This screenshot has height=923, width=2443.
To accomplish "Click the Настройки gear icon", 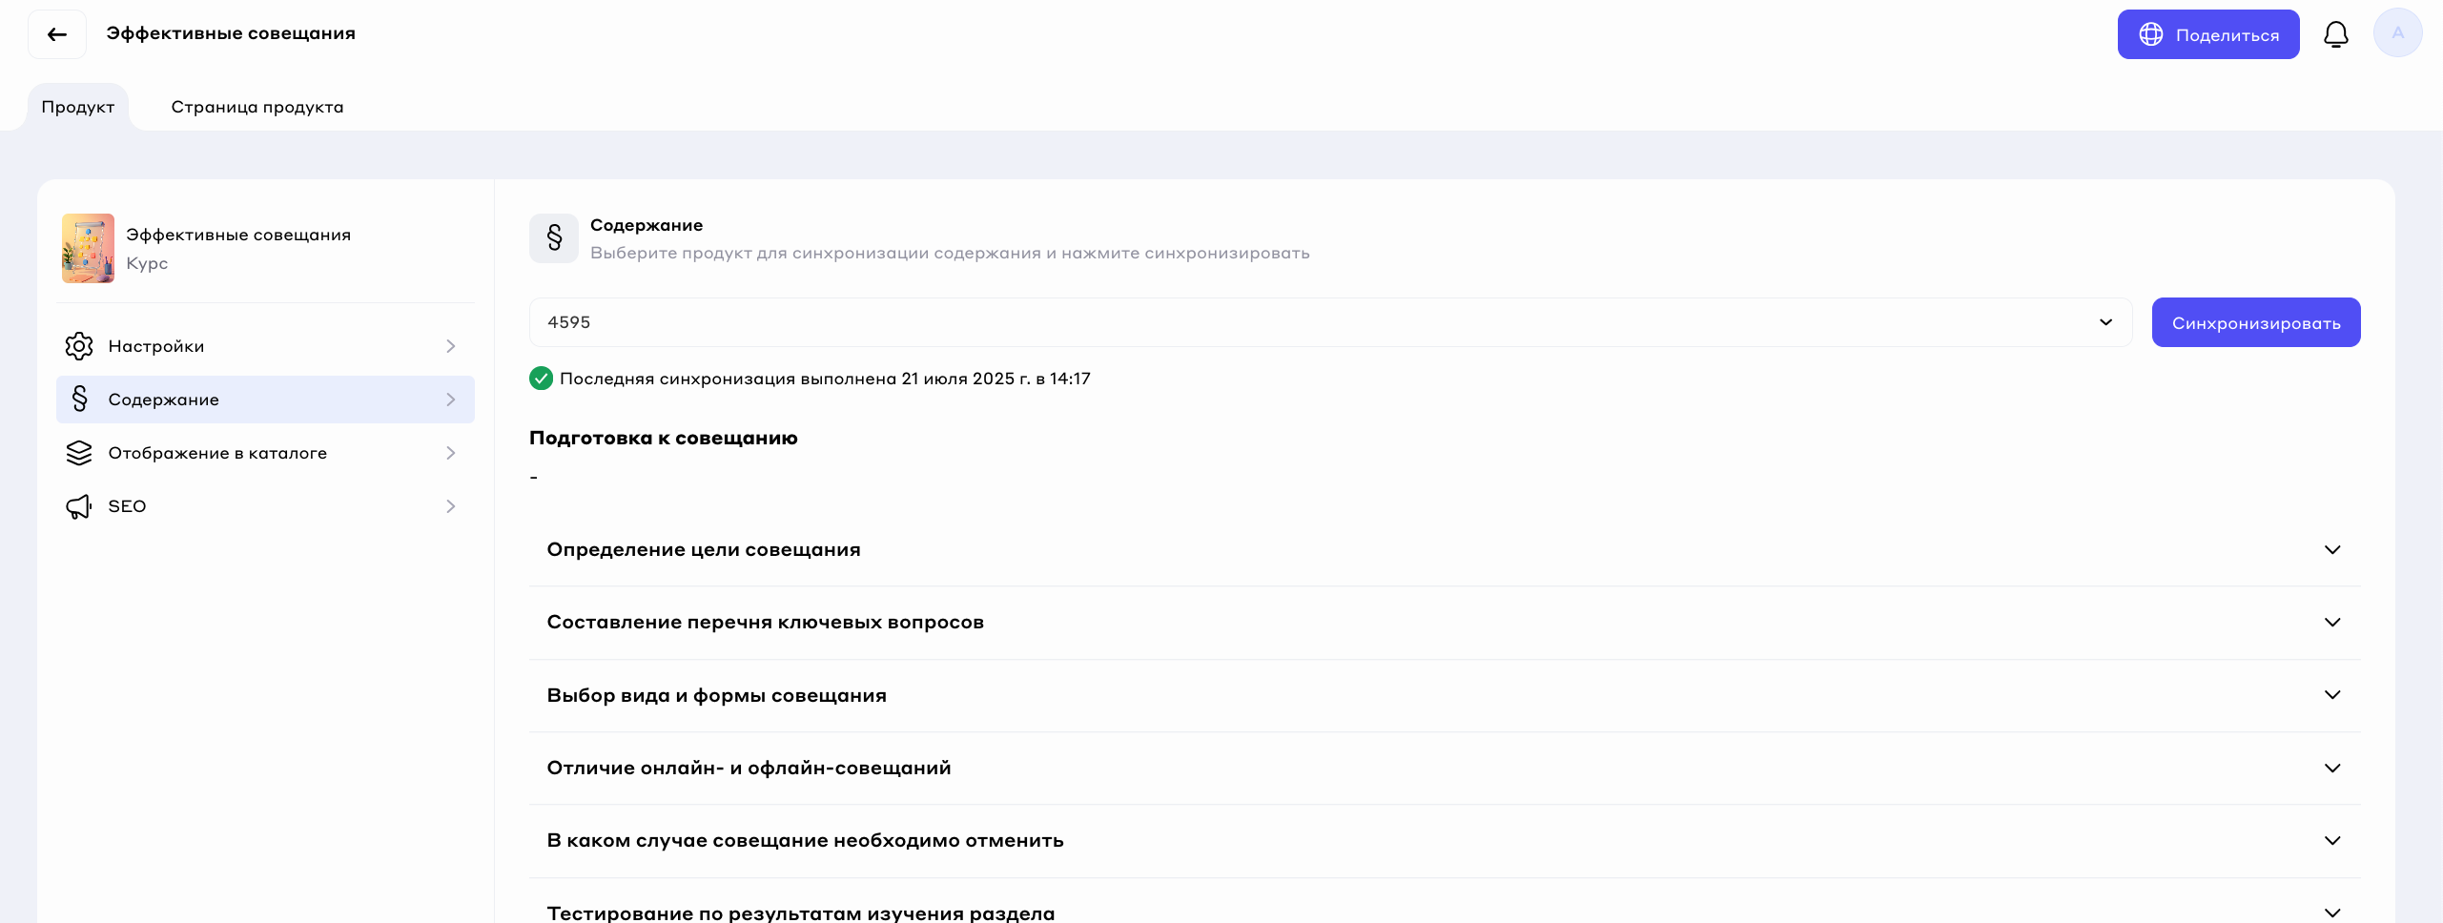I will [79, 346].
